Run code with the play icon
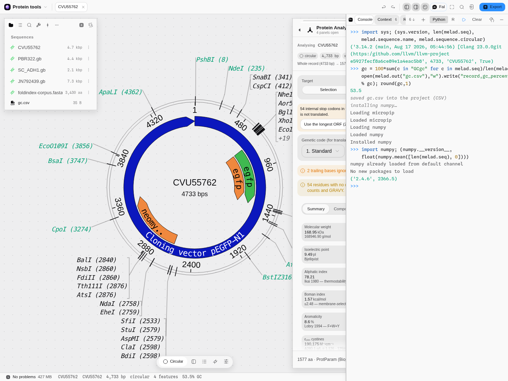The image size is (508, 381). 464,20
